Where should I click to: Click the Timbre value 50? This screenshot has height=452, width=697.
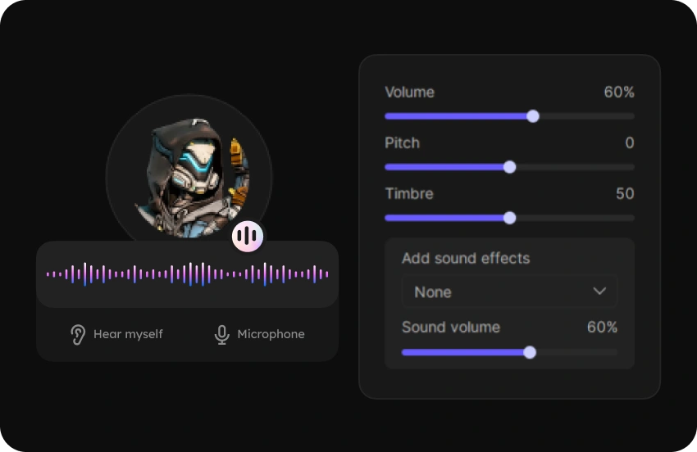tap(625, 194)
